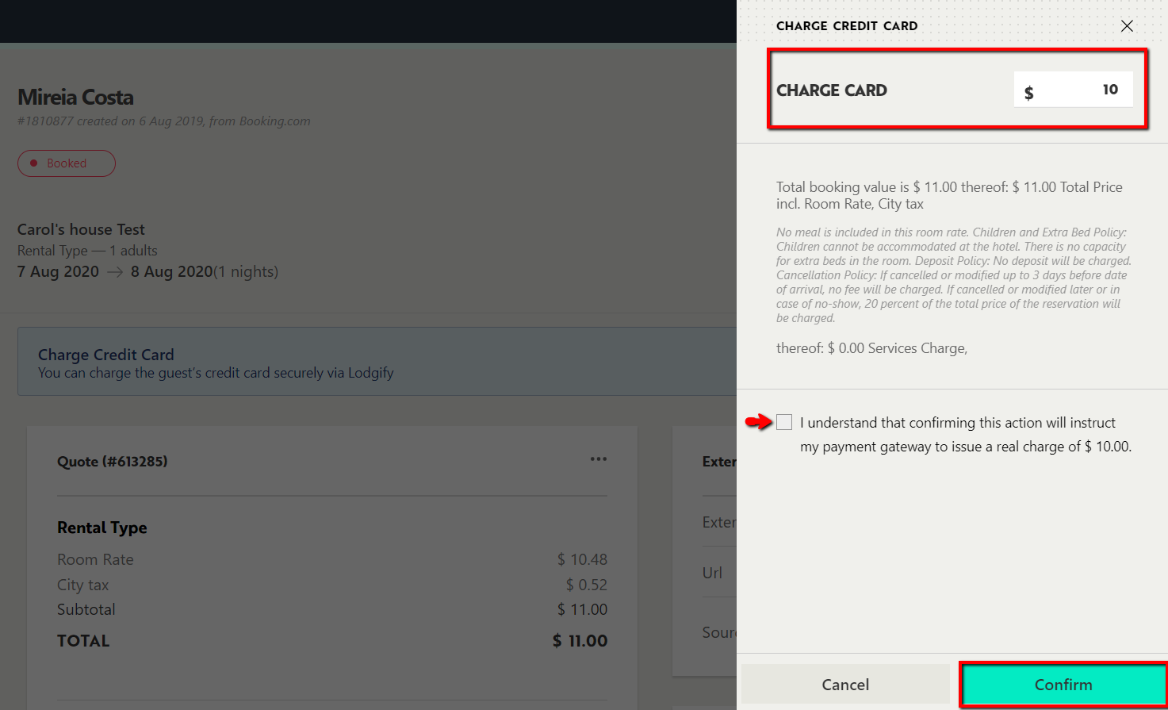Screen dimensions: 1168x710
Task: Tick the payment gateway acknowledgement checkbox
Action: (x=784, y=422)
